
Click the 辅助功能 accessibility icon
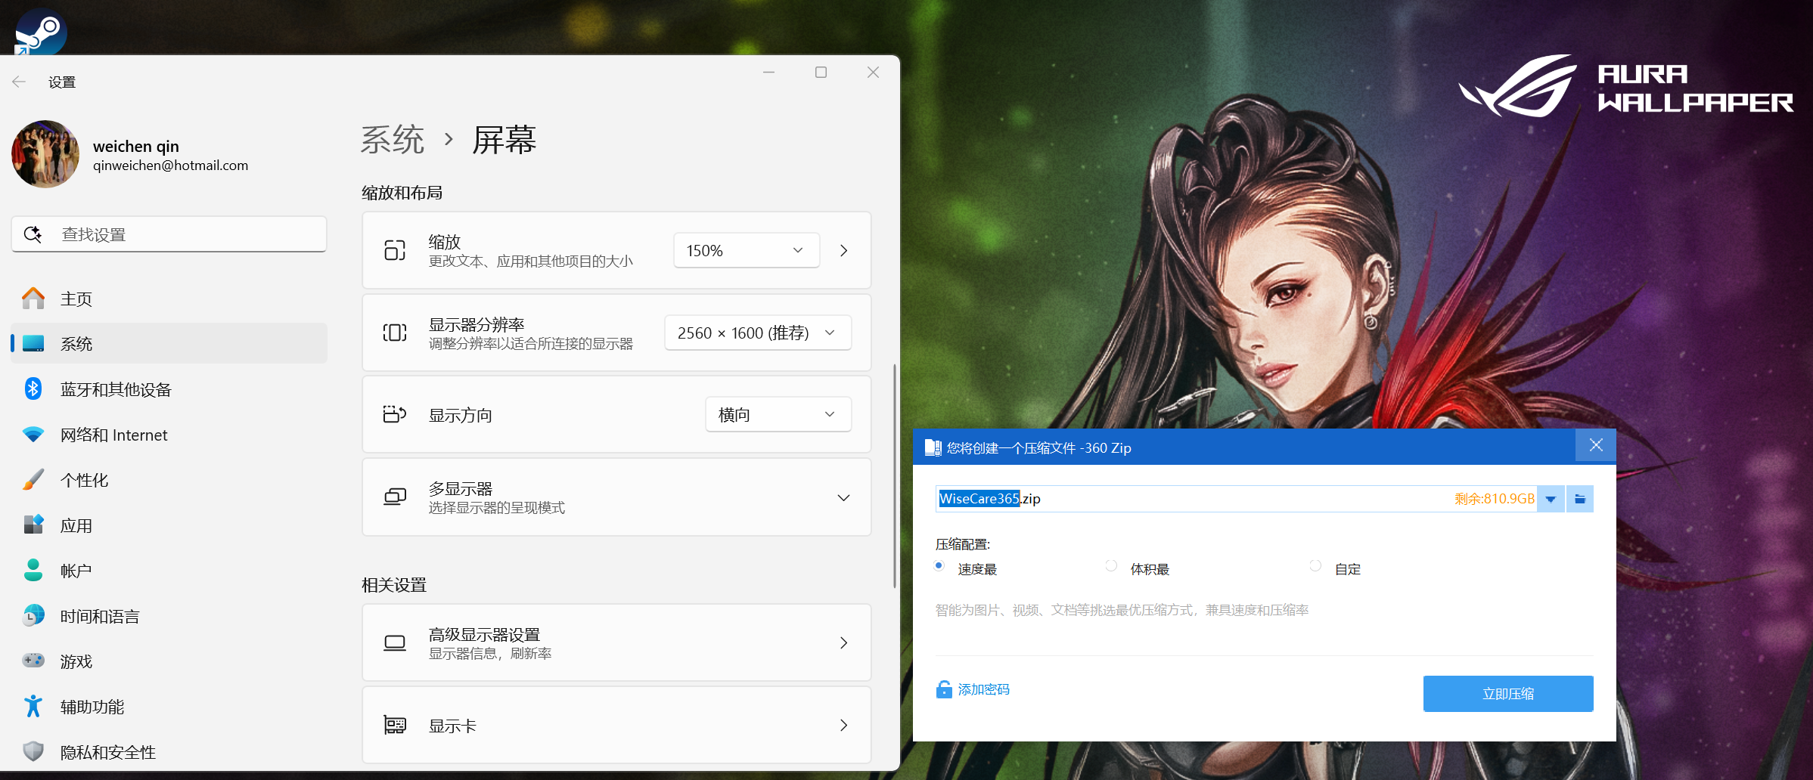(x=33, y=706)
